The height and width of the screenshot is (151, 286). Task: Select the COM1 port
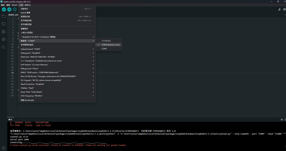coord(109,49)
